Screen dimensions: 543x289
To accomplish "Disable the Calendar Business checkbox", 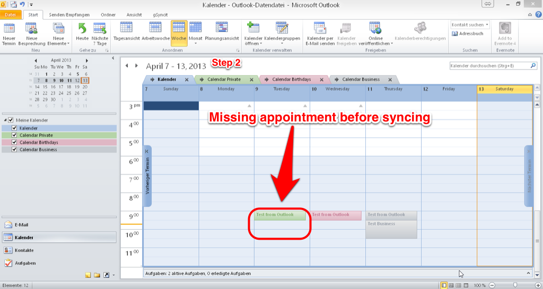I will (x=15, y=150).
